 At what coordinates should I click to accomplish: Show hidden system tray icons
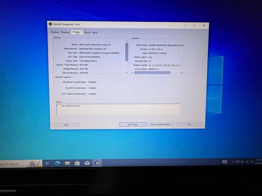click(x=233, y=162)
